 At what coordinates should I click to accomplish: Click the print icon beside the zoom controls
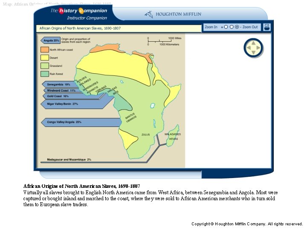[266, 27]
